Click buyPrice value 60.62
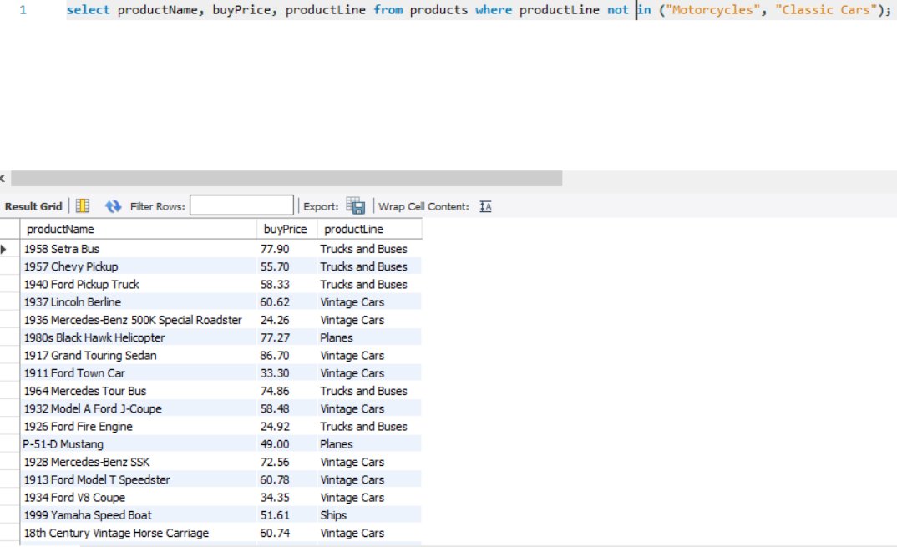 coord(287,302)
